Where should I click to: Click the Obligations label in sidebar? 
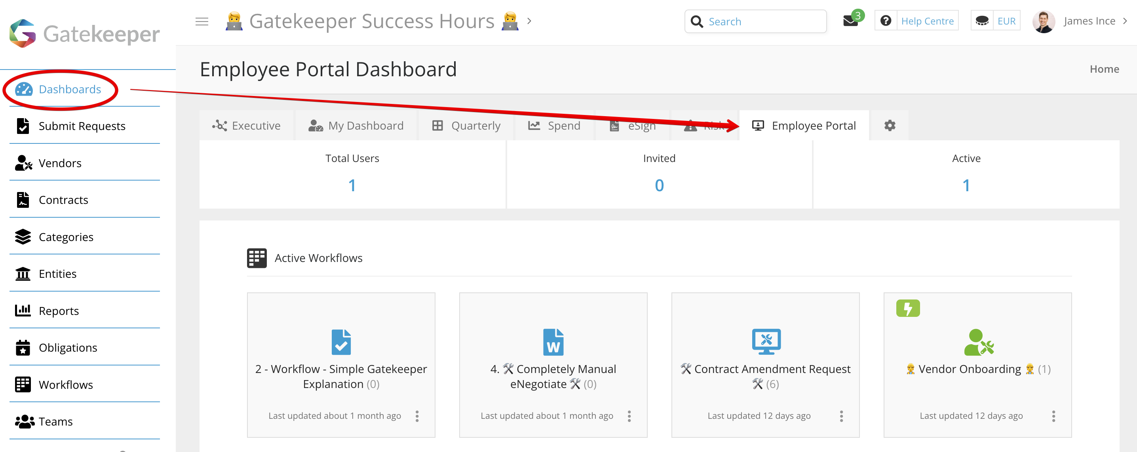[68, 348]
